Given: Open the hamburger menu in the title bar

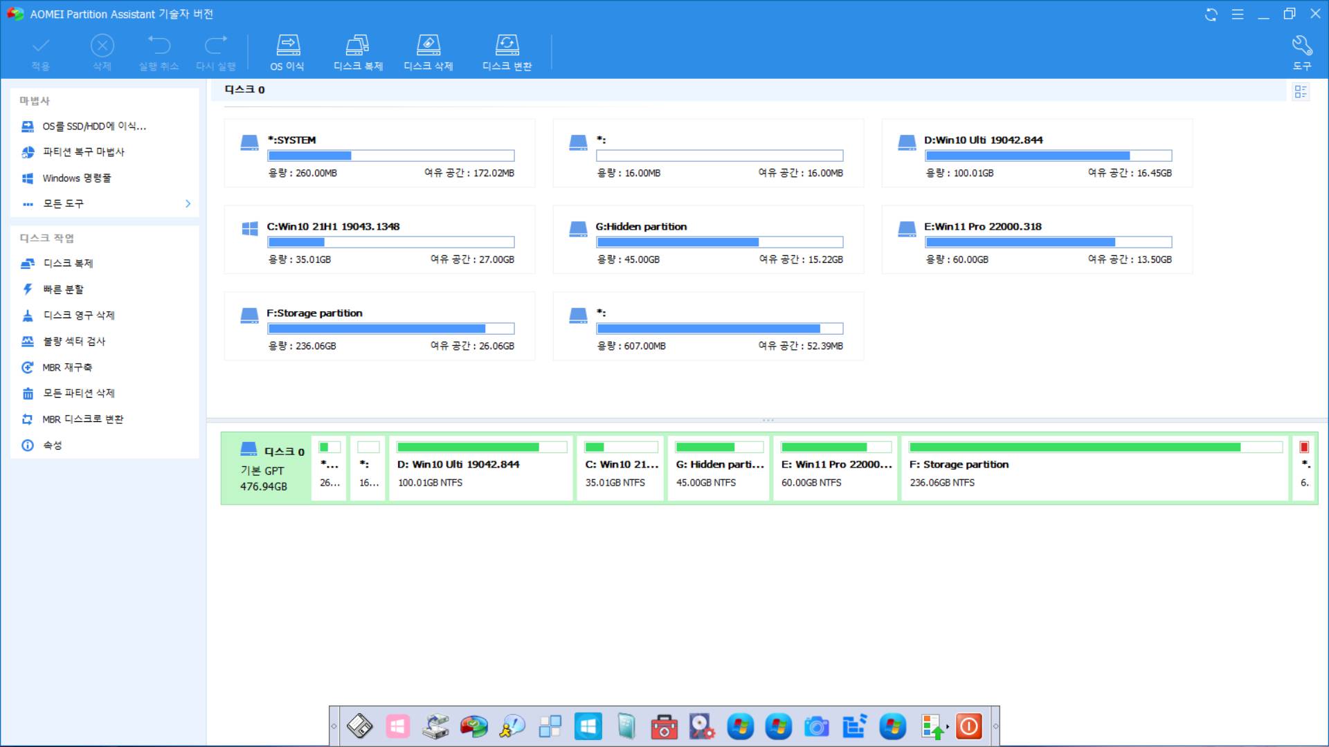Looking at the screenshot, I should 1238,15.
